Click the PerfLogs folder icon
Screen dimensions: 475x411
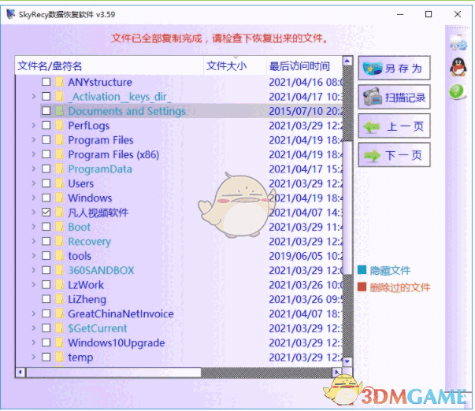[59, 125]
